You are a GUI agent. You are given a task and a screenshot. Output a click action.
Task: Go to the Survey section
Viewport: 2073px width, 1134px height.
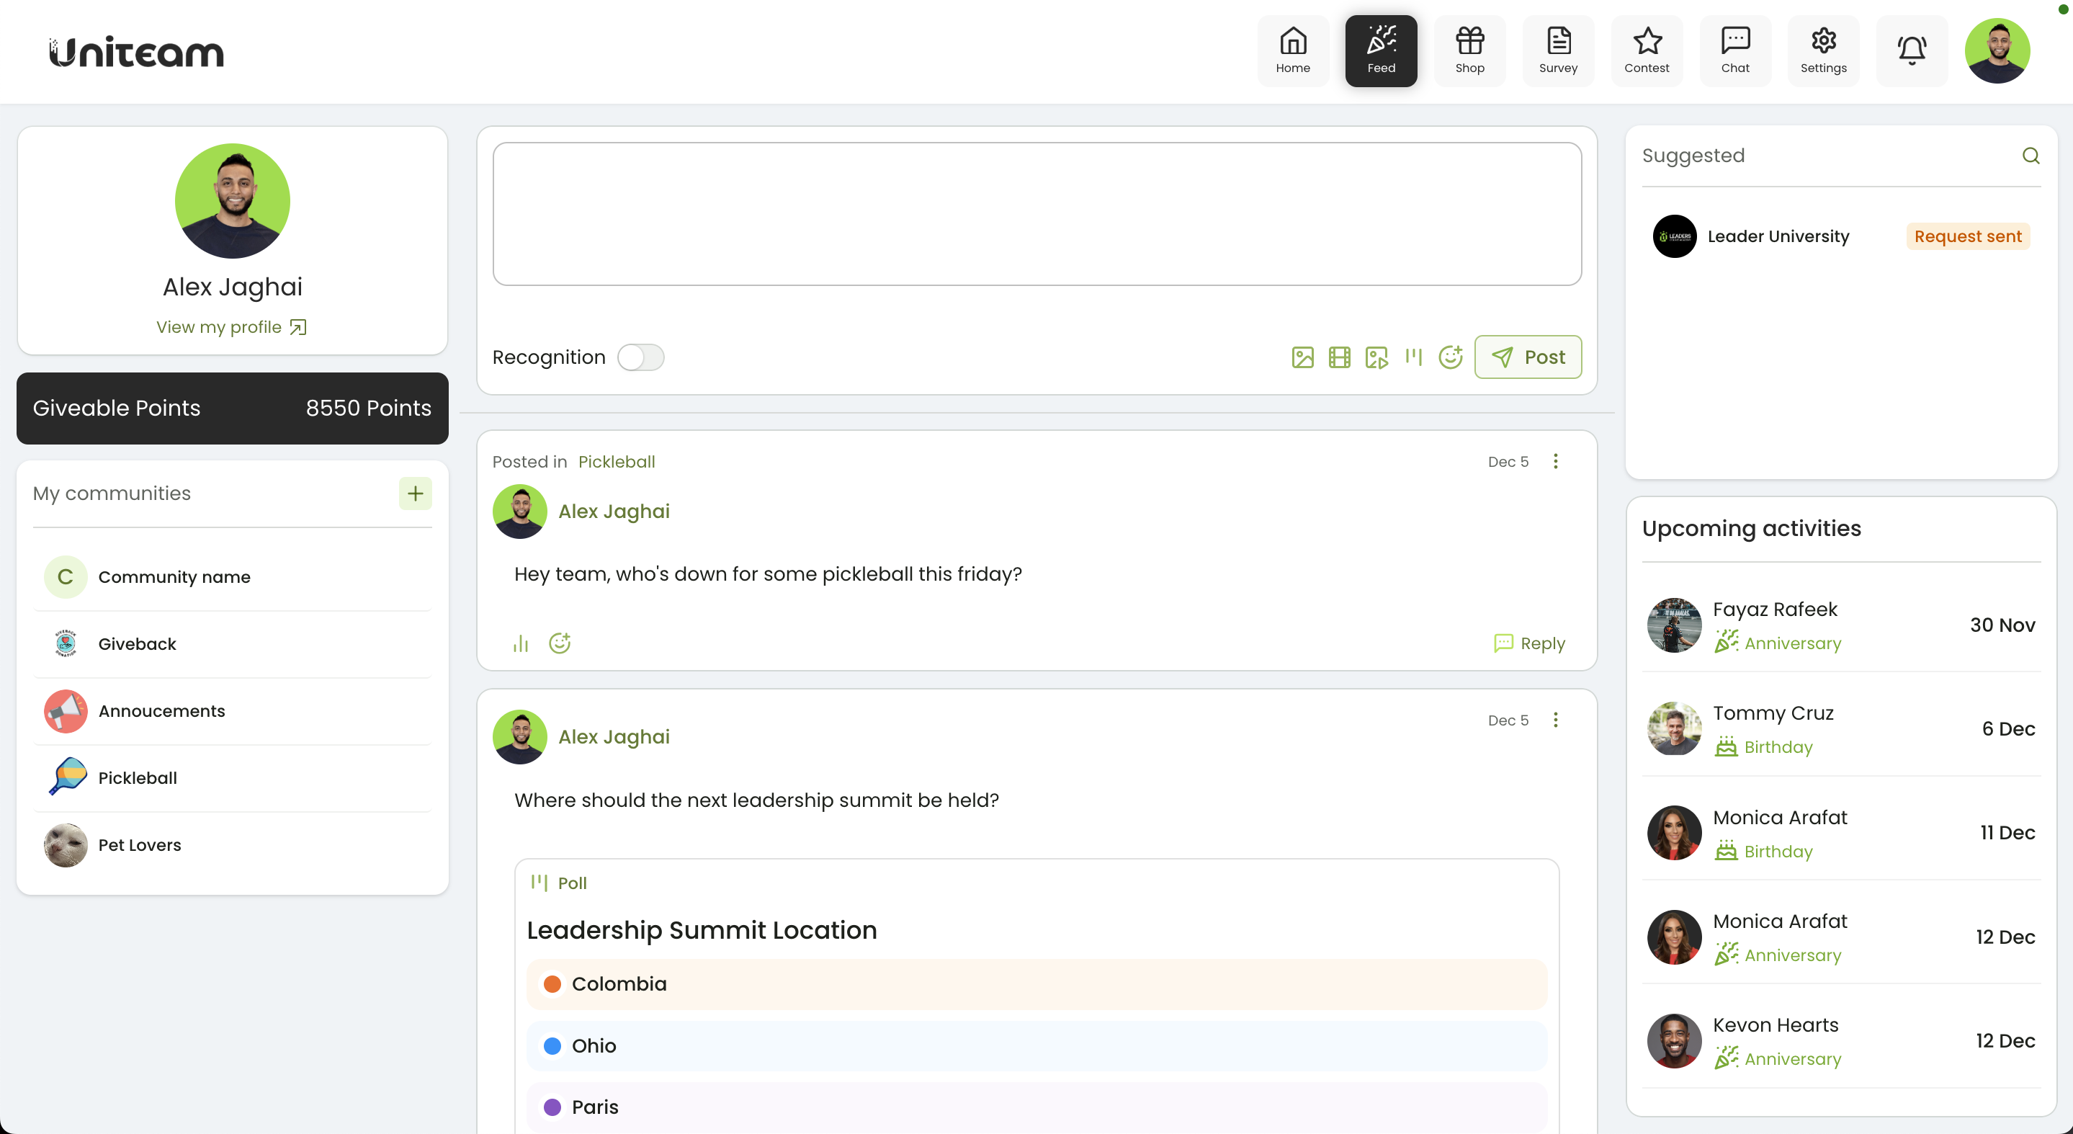coord(1558,50)
